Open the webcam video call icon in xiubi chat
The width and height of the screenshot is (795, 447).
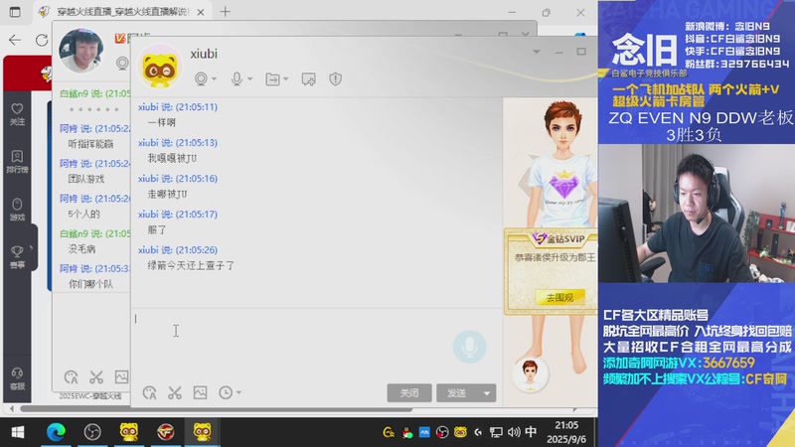click(x=201, y=79)
